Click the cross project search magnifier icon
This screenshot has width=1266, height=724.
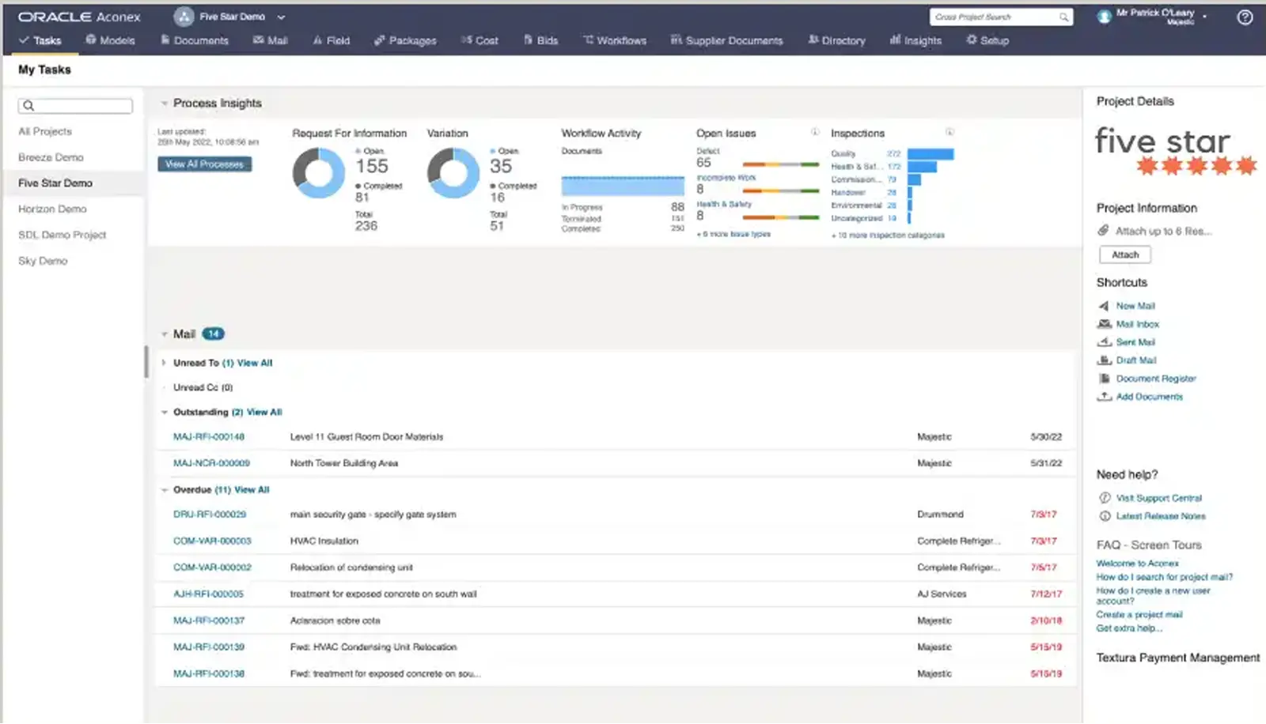(1063, 17)
